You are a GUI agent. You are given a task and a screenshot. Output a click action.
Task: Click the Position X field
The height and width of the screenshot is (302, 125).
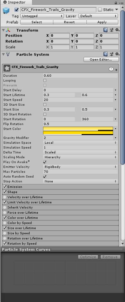point(60,36)
